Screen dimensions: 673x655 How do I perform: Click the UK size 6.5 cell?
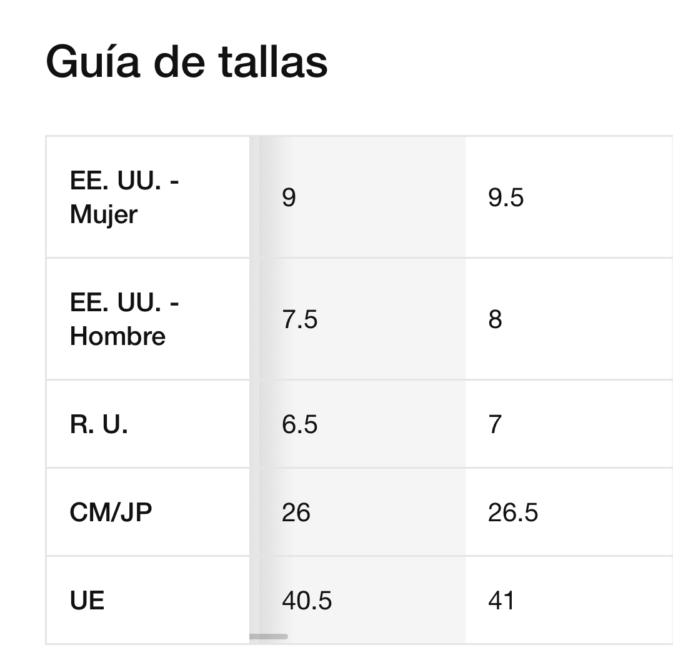(362, 424)
